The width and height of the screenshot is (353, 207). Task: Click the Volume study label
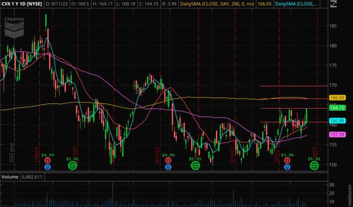point(10,177)
